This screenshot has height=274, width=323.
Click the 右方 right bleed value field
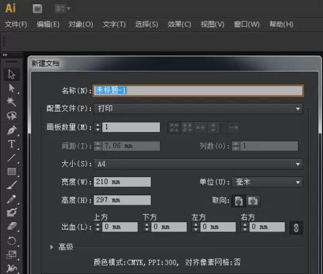click(267, 227)
